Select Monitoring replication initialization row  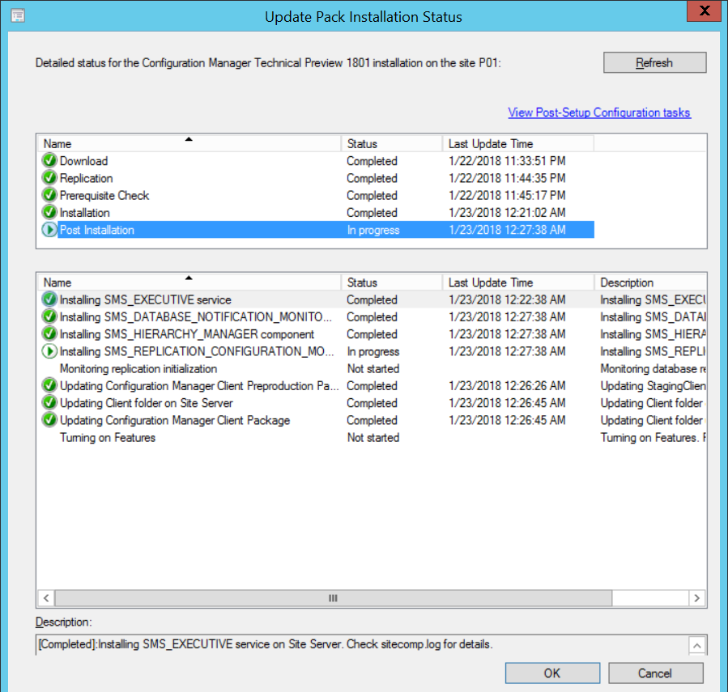[x=372, y=368]
